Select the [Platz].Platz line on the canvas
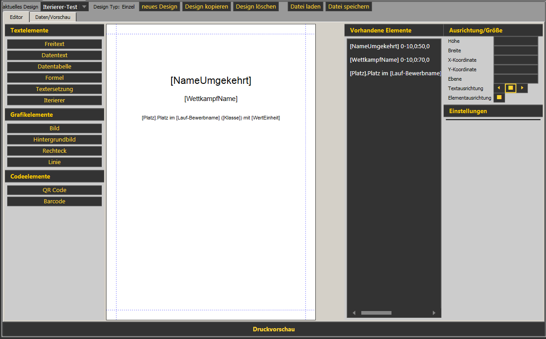546x339 pixels. pos(211,118)
